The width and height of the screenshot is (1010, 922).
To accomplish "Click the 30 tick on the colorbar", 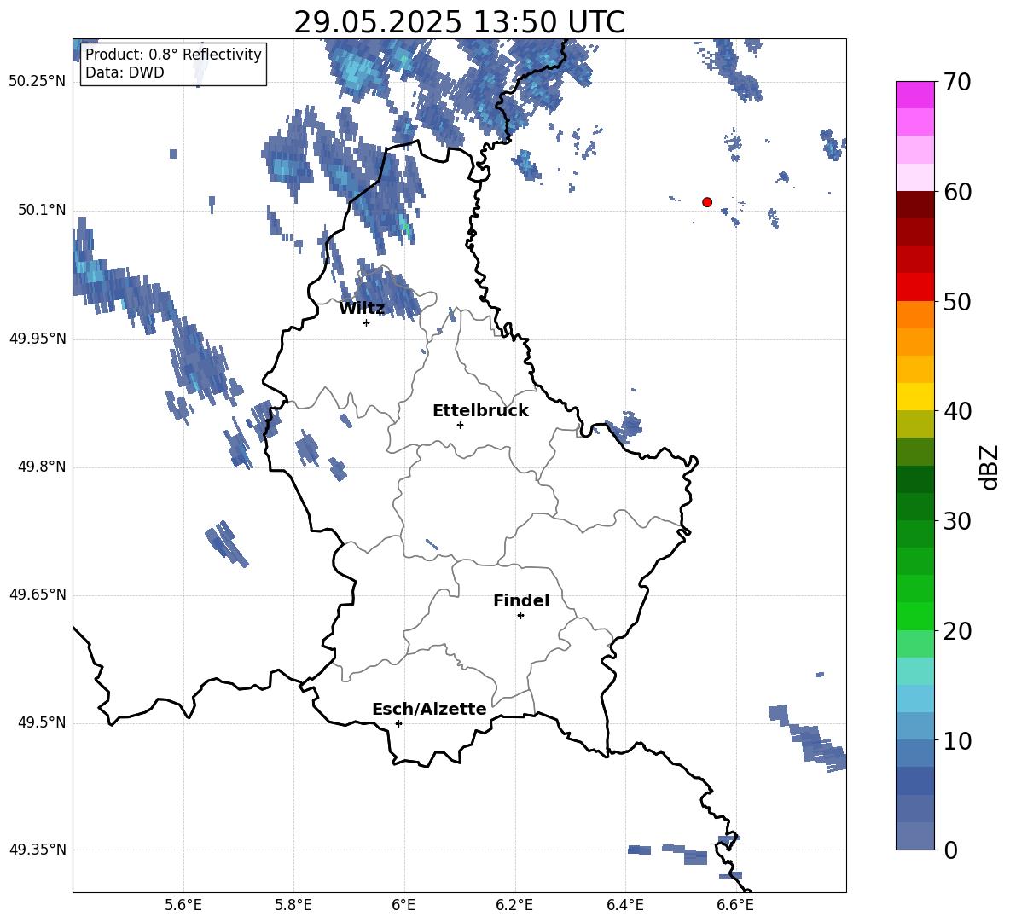I will click(956, 521).
